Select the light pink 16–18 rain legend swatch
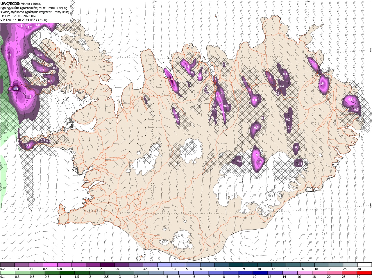372x279 pixels. click(304, 273)
